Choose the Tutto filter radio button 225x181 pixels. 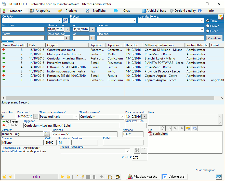208,21
